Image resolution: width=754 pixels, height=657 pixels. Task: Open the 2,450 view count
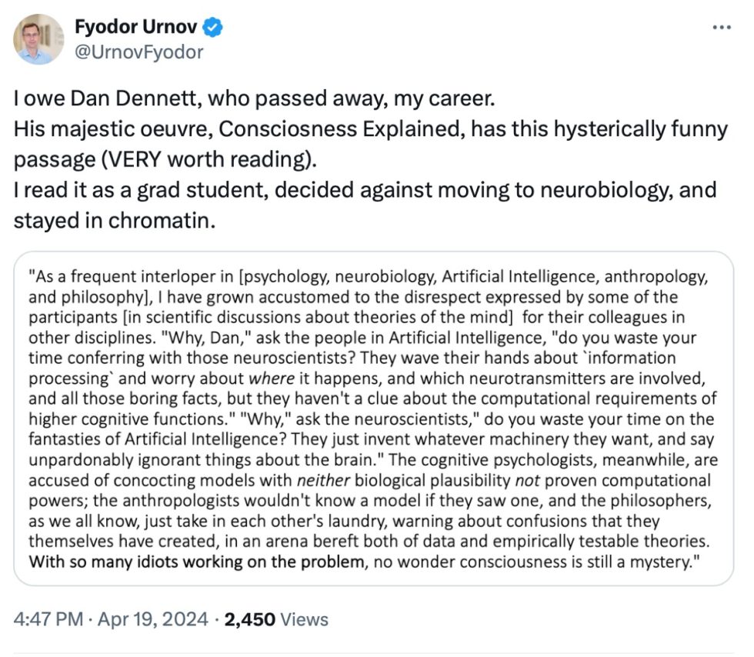pyautogui.click(x=249, y=619)
